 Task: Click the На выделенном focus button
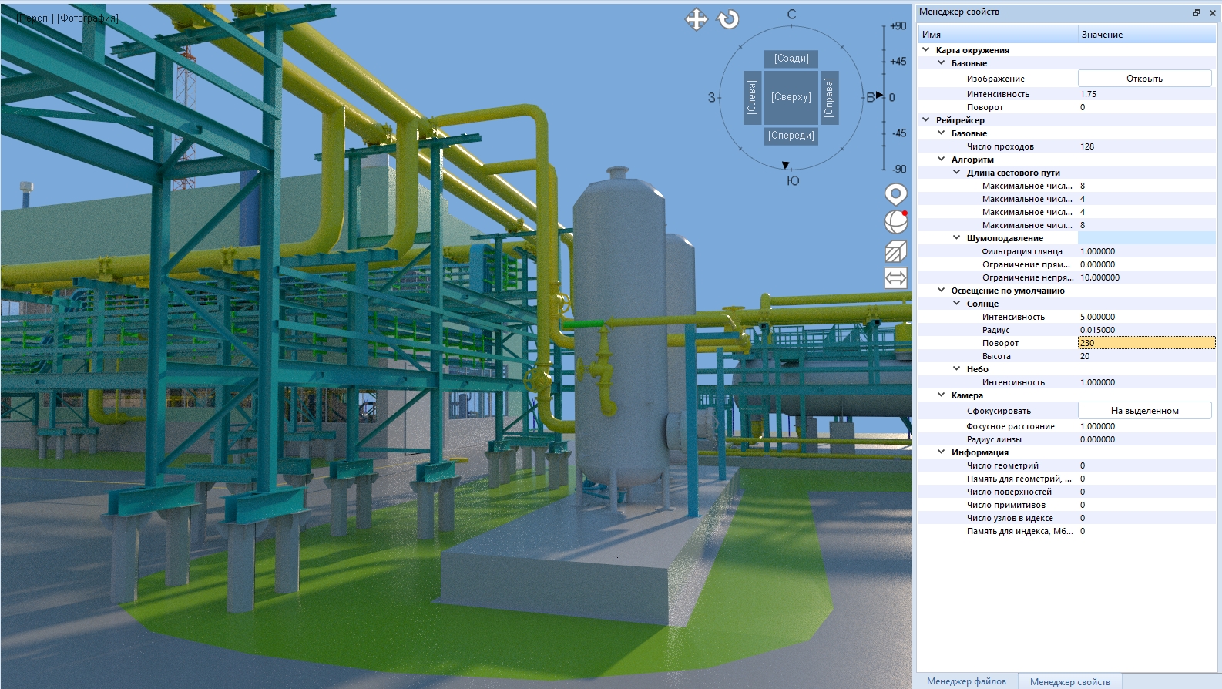[1144, 411]
